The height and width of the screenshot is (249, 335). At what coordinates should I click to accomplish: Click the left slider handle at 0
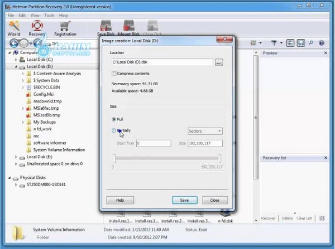[x=114, y=159]
